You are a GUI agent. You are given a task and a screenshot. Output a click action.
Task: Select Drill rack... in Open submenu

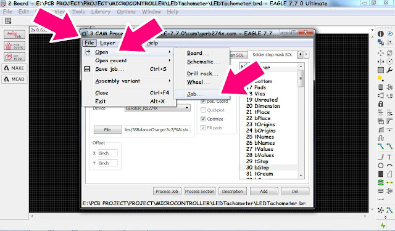[x=202, y=74]
